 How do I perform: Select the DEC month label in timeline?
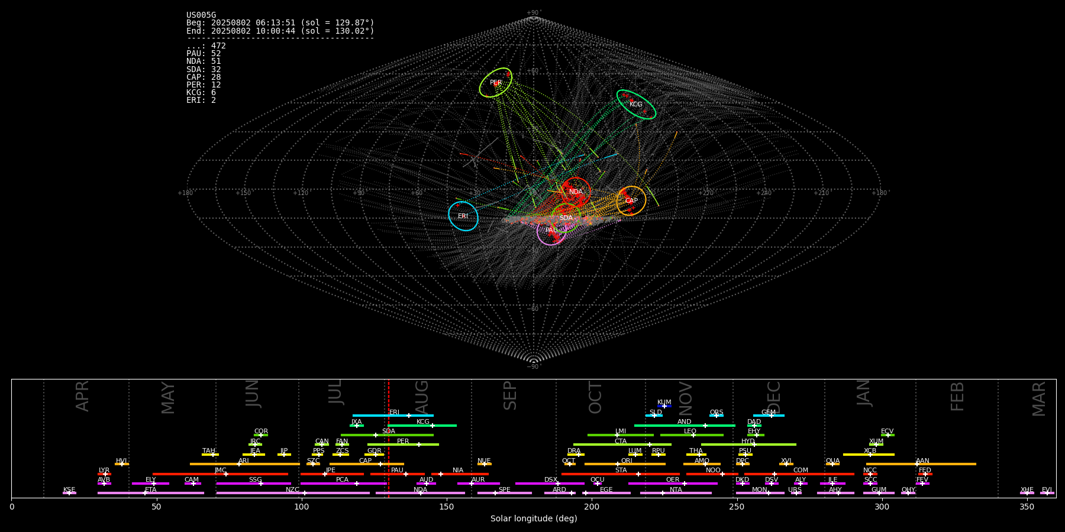pyautogui.click(x=774, y=397)
